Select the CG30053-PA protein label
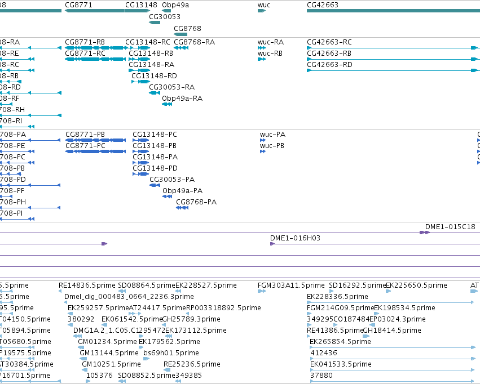 click(172, 179)
